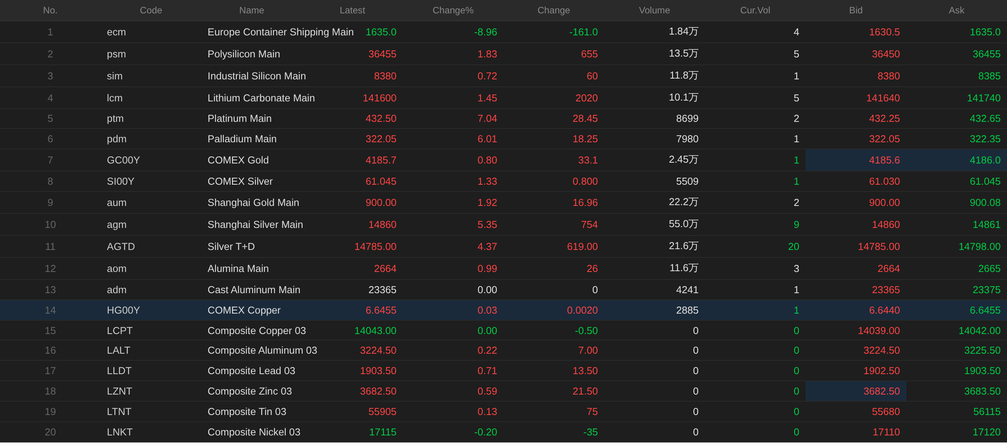Viewport: 1007px width, 448px height.
Task: Sort by the Latest column header
Action: point(352,10)
